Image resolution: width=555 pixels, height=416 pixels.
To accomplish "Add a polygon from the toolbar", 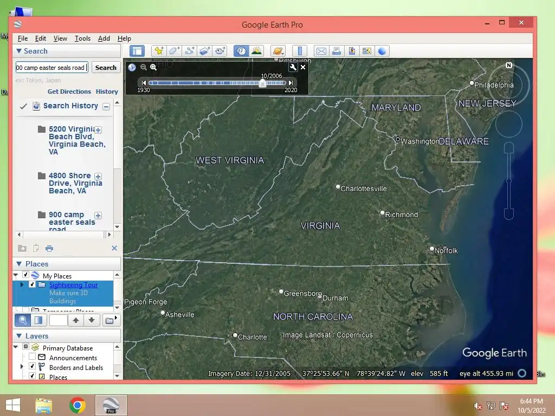I will point(174,51).
